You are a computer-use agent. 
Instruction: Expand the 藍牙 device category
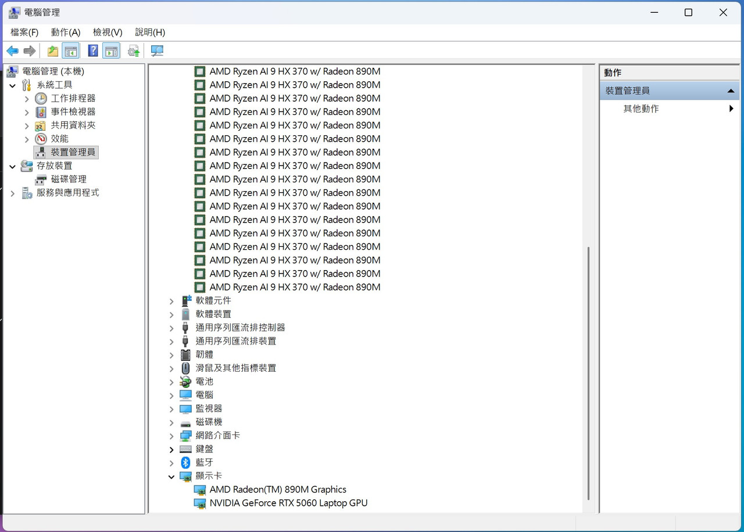171,463
